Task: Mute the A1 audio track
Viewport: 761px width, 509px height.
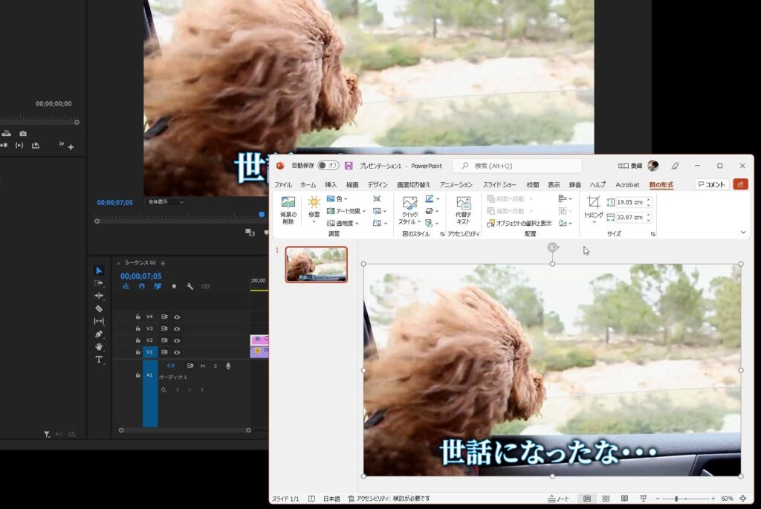Action: (203, 366)
